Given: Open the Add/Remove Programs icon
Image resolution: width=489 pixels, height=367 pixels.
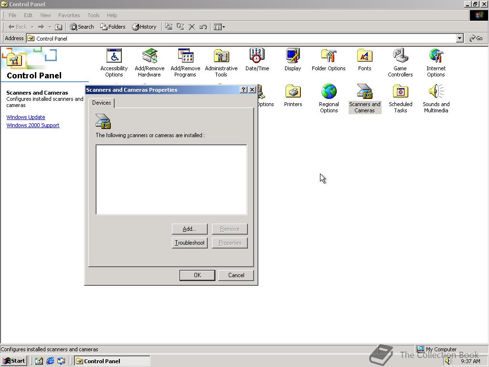Looking at the screenshot, I should click(x=185, y=63).
